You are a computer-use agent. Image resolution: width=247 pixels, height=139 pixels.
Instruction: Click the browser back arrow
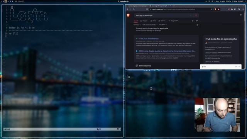(127, 9)
